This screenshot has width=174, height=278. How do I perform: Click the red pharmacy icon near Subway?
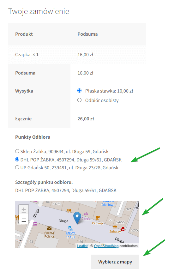pyautogui.click(x=123, y=229)
